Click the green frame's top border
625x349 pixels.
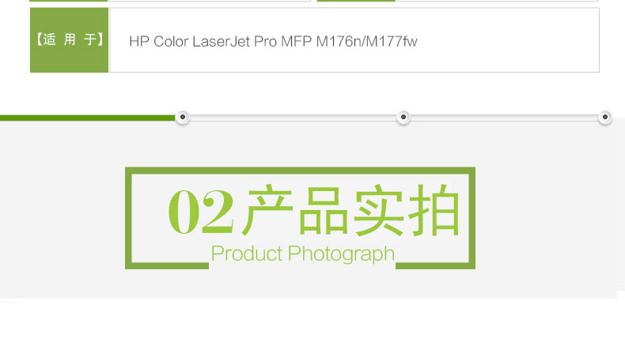(x=300, y=171)
